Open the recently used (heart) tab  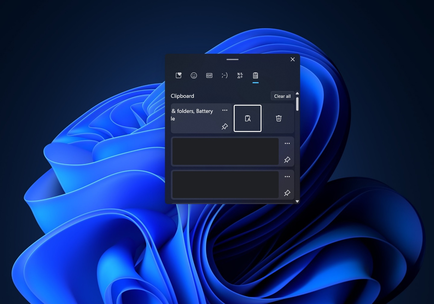point(179,75)
